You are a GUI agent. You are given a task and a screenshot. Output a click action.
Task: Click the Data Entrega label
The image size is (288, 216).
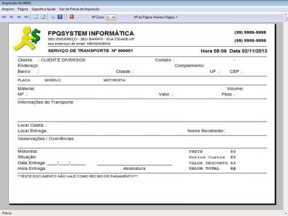pyautogui.click(x=32, y=163)
